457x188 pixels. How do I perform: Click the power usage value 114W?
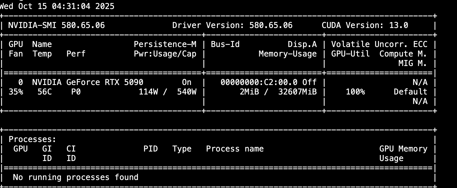pos(148,92)
